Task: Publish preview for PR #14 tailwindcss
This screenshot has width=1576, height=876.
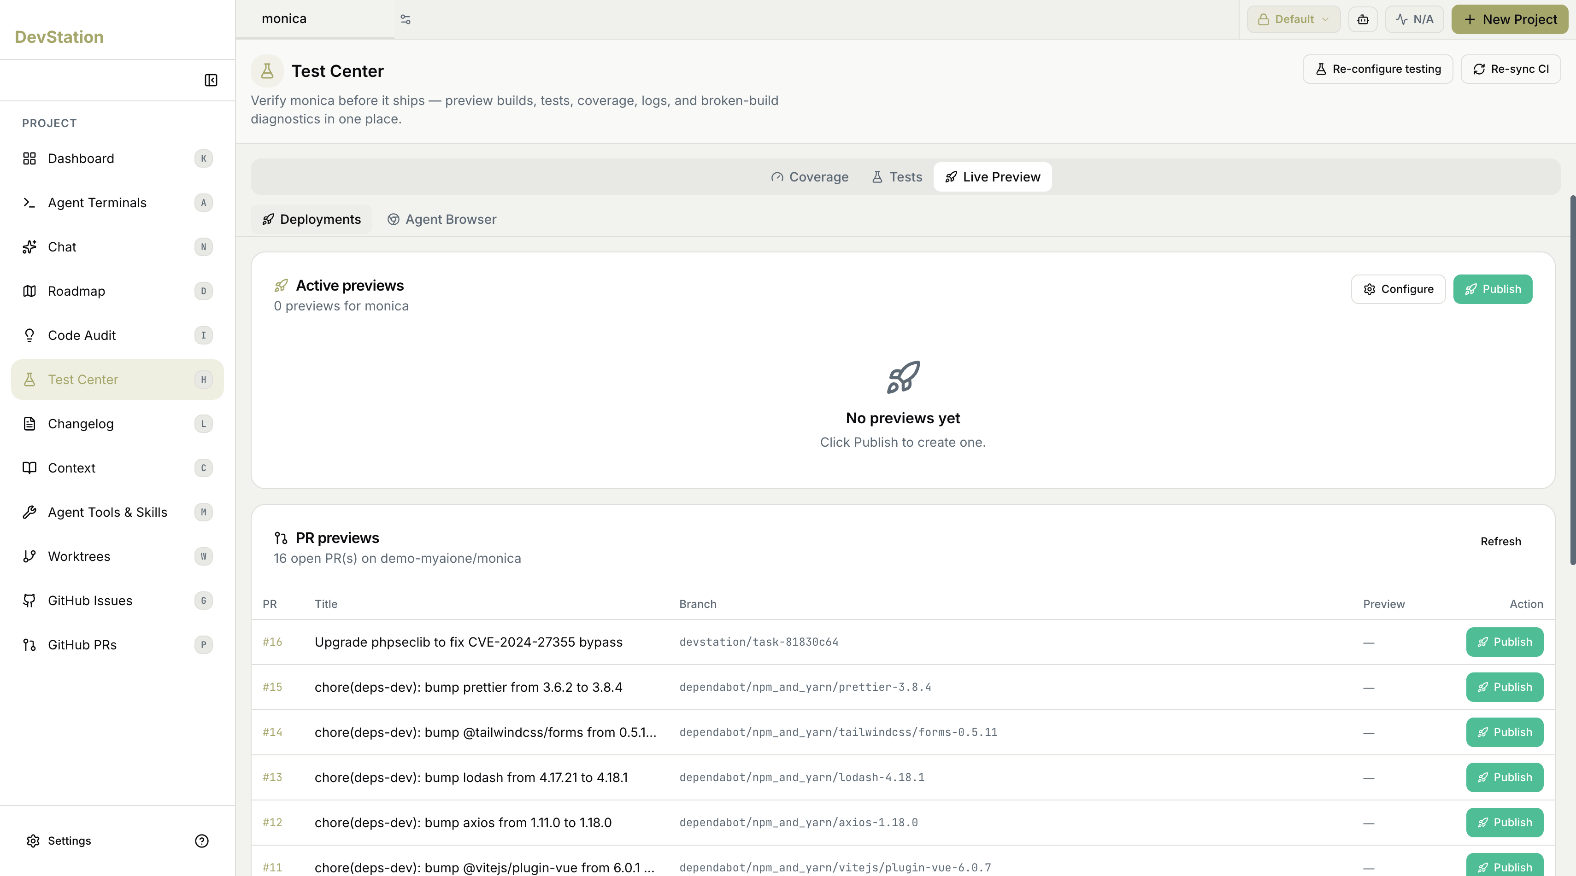Action: 1505,732
